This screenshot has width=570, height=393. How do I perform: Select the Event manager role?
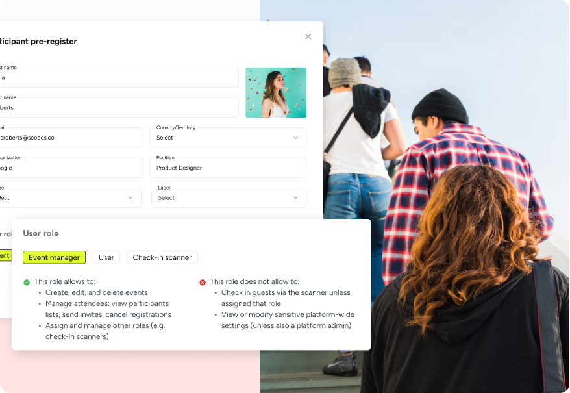pyautogui.click(x=54, y=257)
